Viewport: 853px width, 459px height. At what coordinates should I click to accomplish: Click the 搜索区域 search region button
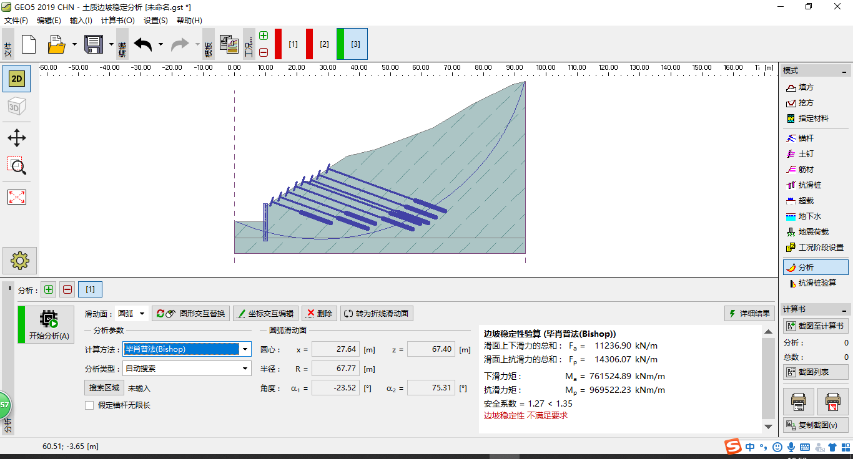[104, 388]
